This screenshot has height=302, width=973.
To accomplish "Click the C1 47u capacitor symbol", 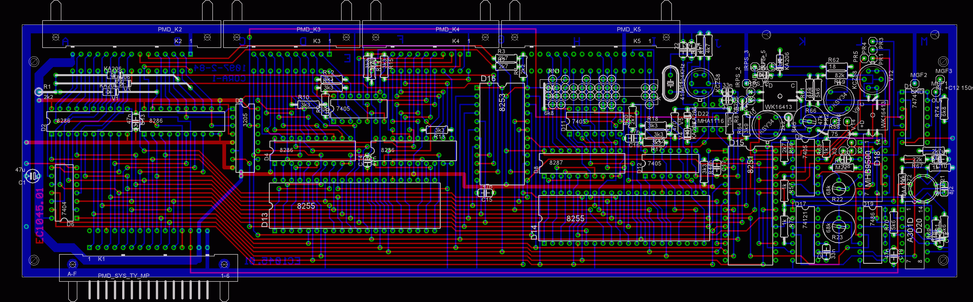I will click(x=33, y=176).
